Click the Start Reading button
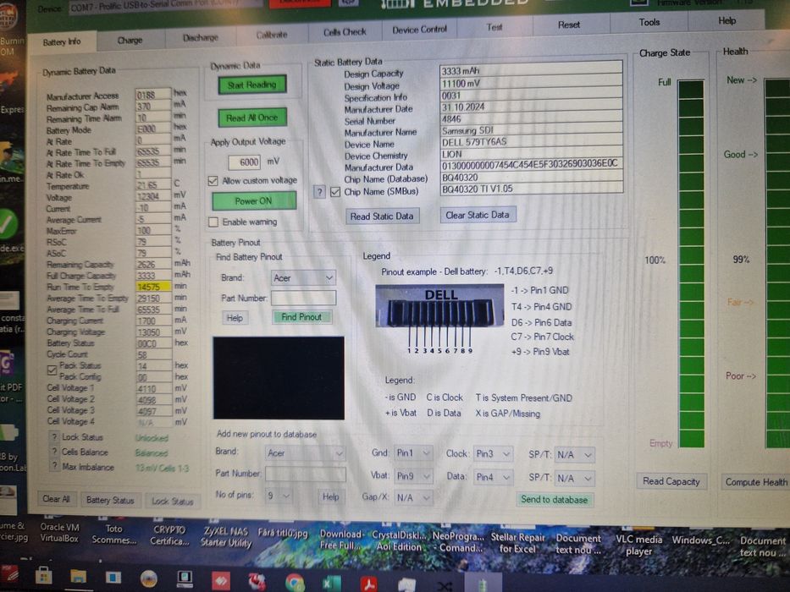This screenshot has height=592, width=790. pyautogui.click(x=252, y=85)
